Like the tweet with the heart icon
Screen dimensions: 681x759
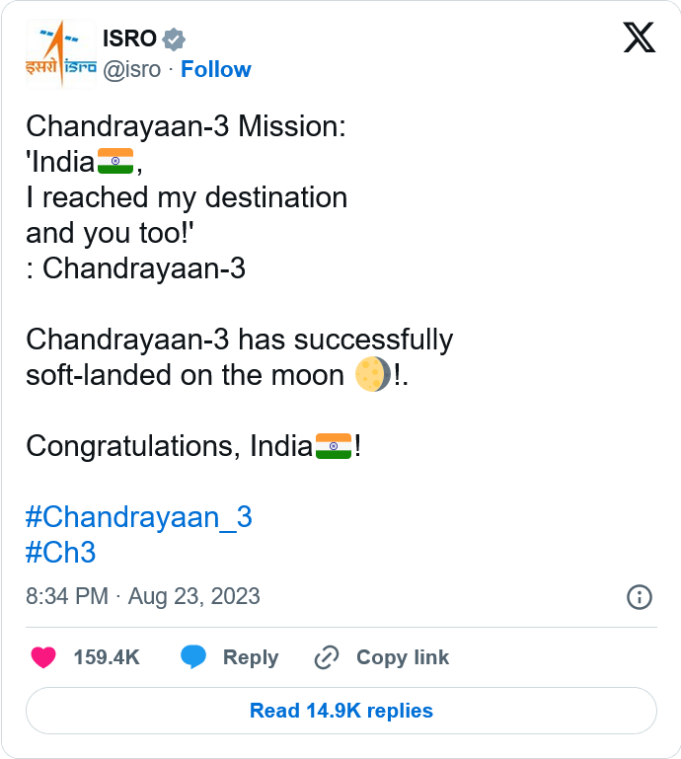43,657
